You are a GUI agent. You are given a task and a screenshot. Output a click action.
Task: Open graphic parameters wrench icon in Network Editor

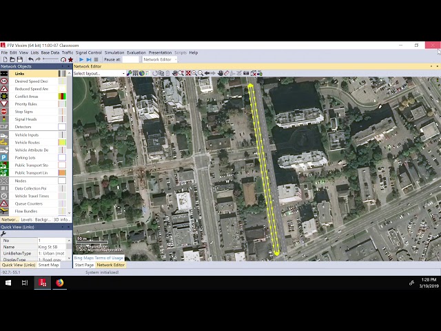point(129,73)
